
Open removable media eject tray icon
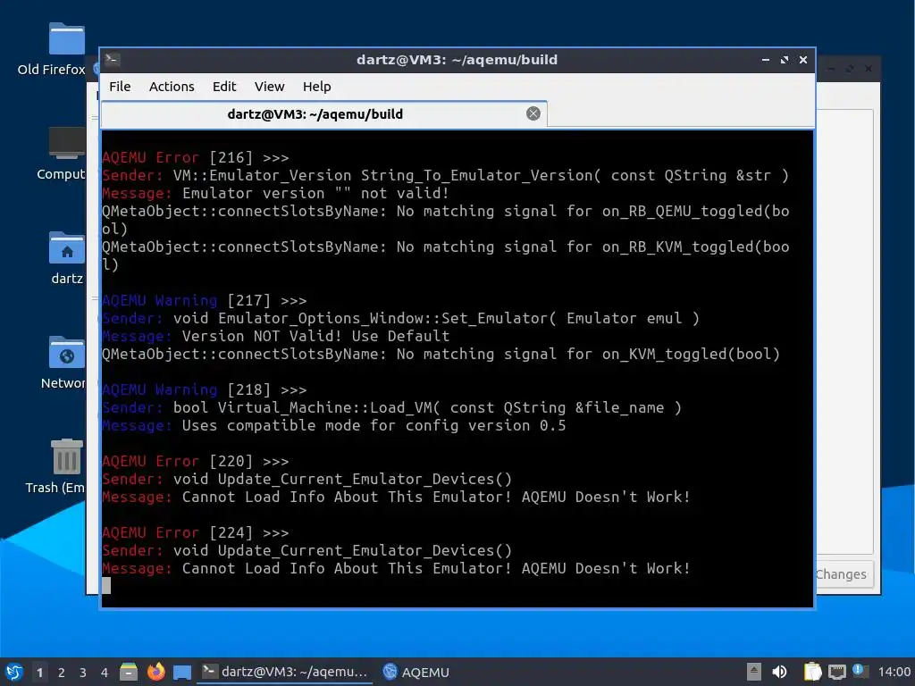pyautogui.click(x=754, y=672)
